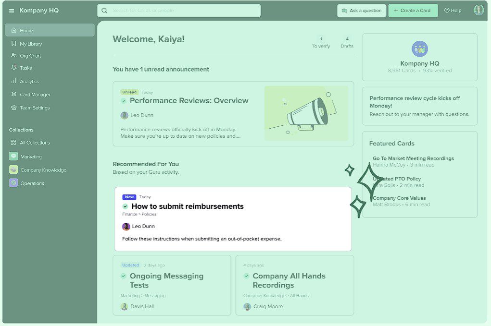Open the Help link in header

tap(453, 11)
